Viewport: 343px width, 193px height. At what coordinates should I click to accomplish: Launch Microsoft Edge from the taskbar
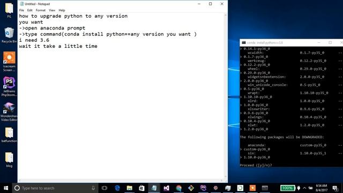click(117, 188)
